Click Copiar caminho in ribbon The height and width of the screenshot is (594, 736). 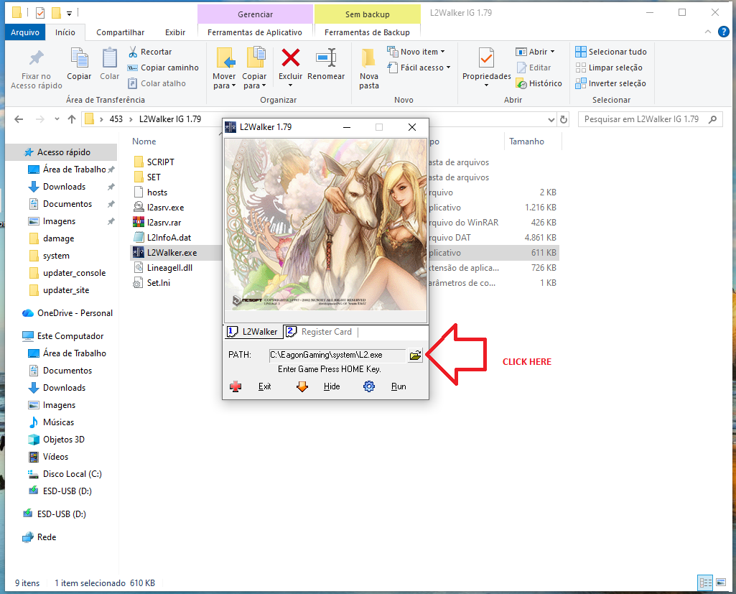click(x=163, y=68)
